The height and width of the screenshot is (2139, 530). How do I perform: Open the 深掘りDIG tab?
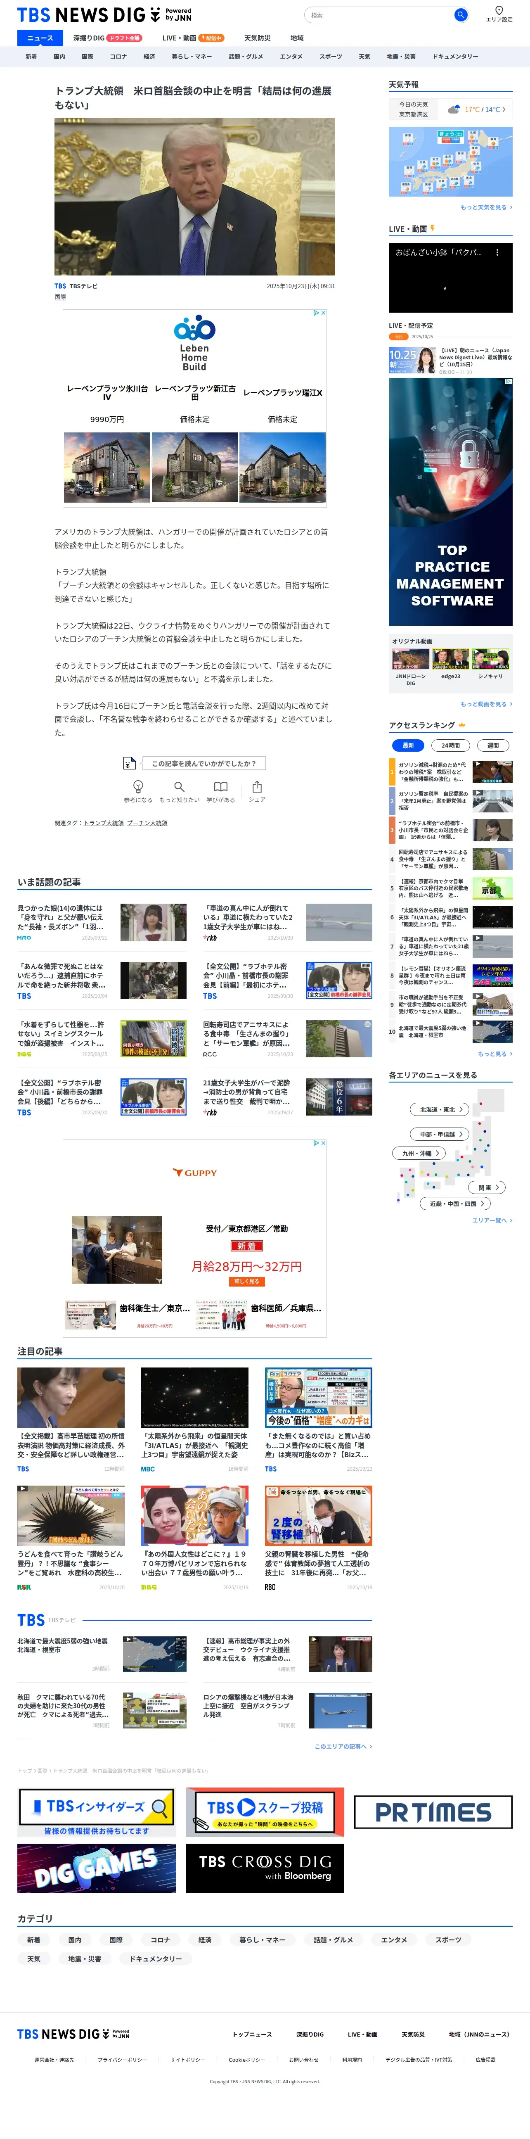coord(107,37)
